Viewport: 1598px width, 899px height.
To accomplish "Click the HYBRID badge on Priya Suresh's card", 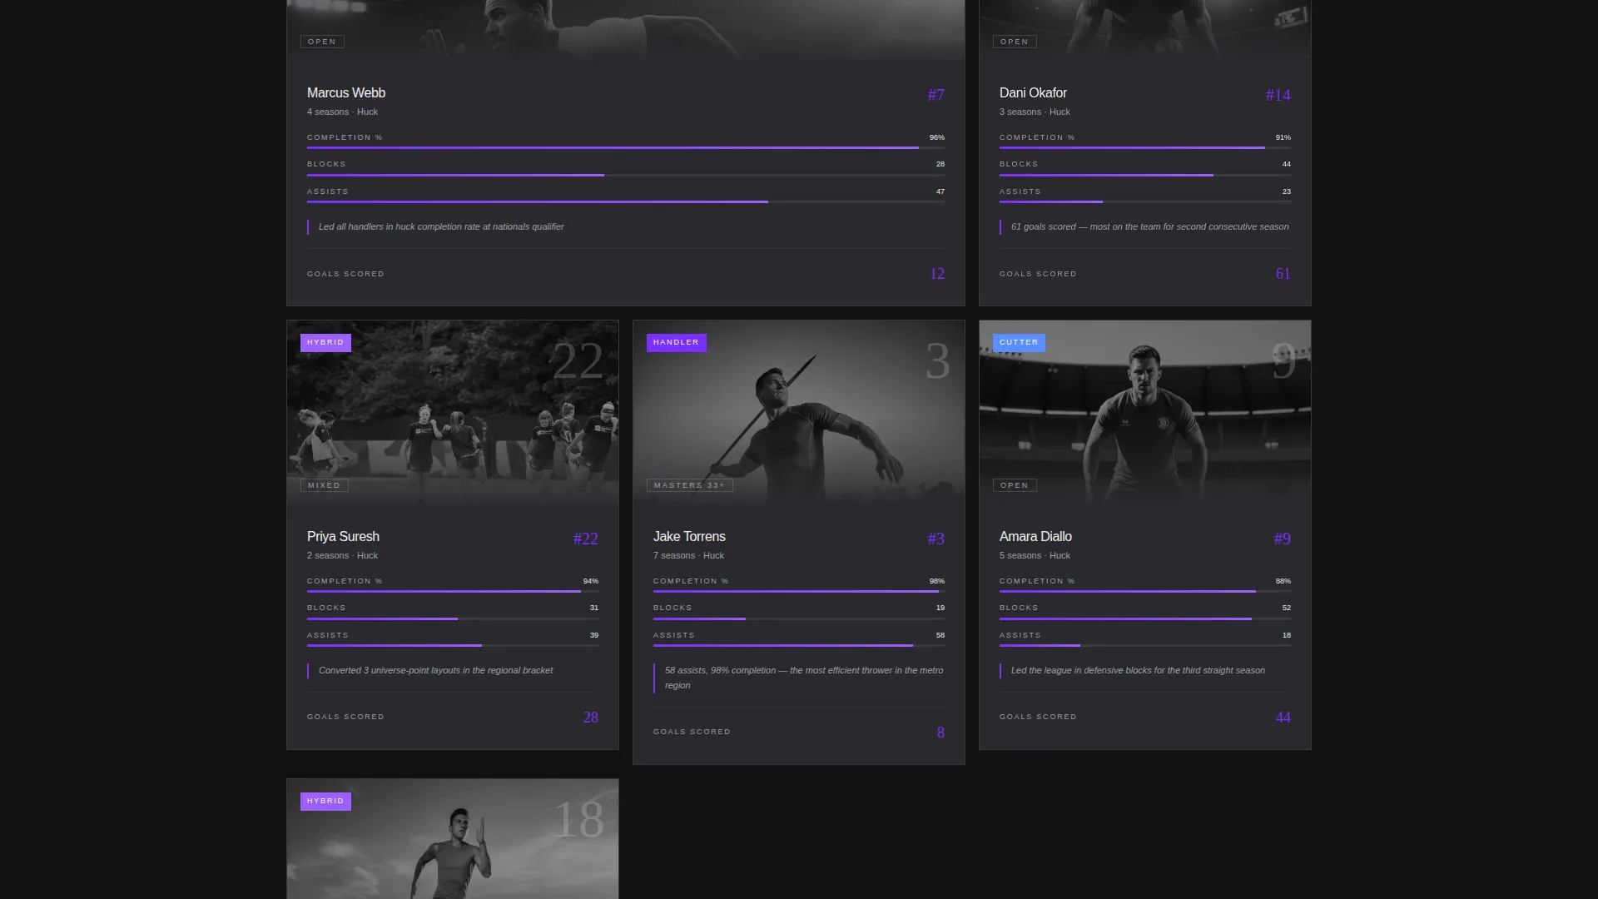I will click(325, 343).
